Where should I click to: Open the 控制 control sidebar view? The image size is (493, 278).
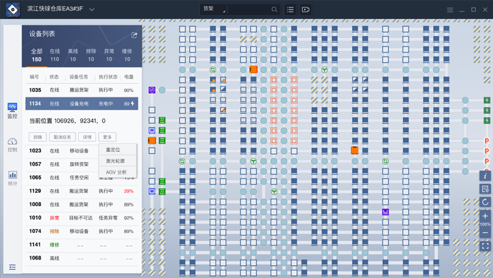12,144
